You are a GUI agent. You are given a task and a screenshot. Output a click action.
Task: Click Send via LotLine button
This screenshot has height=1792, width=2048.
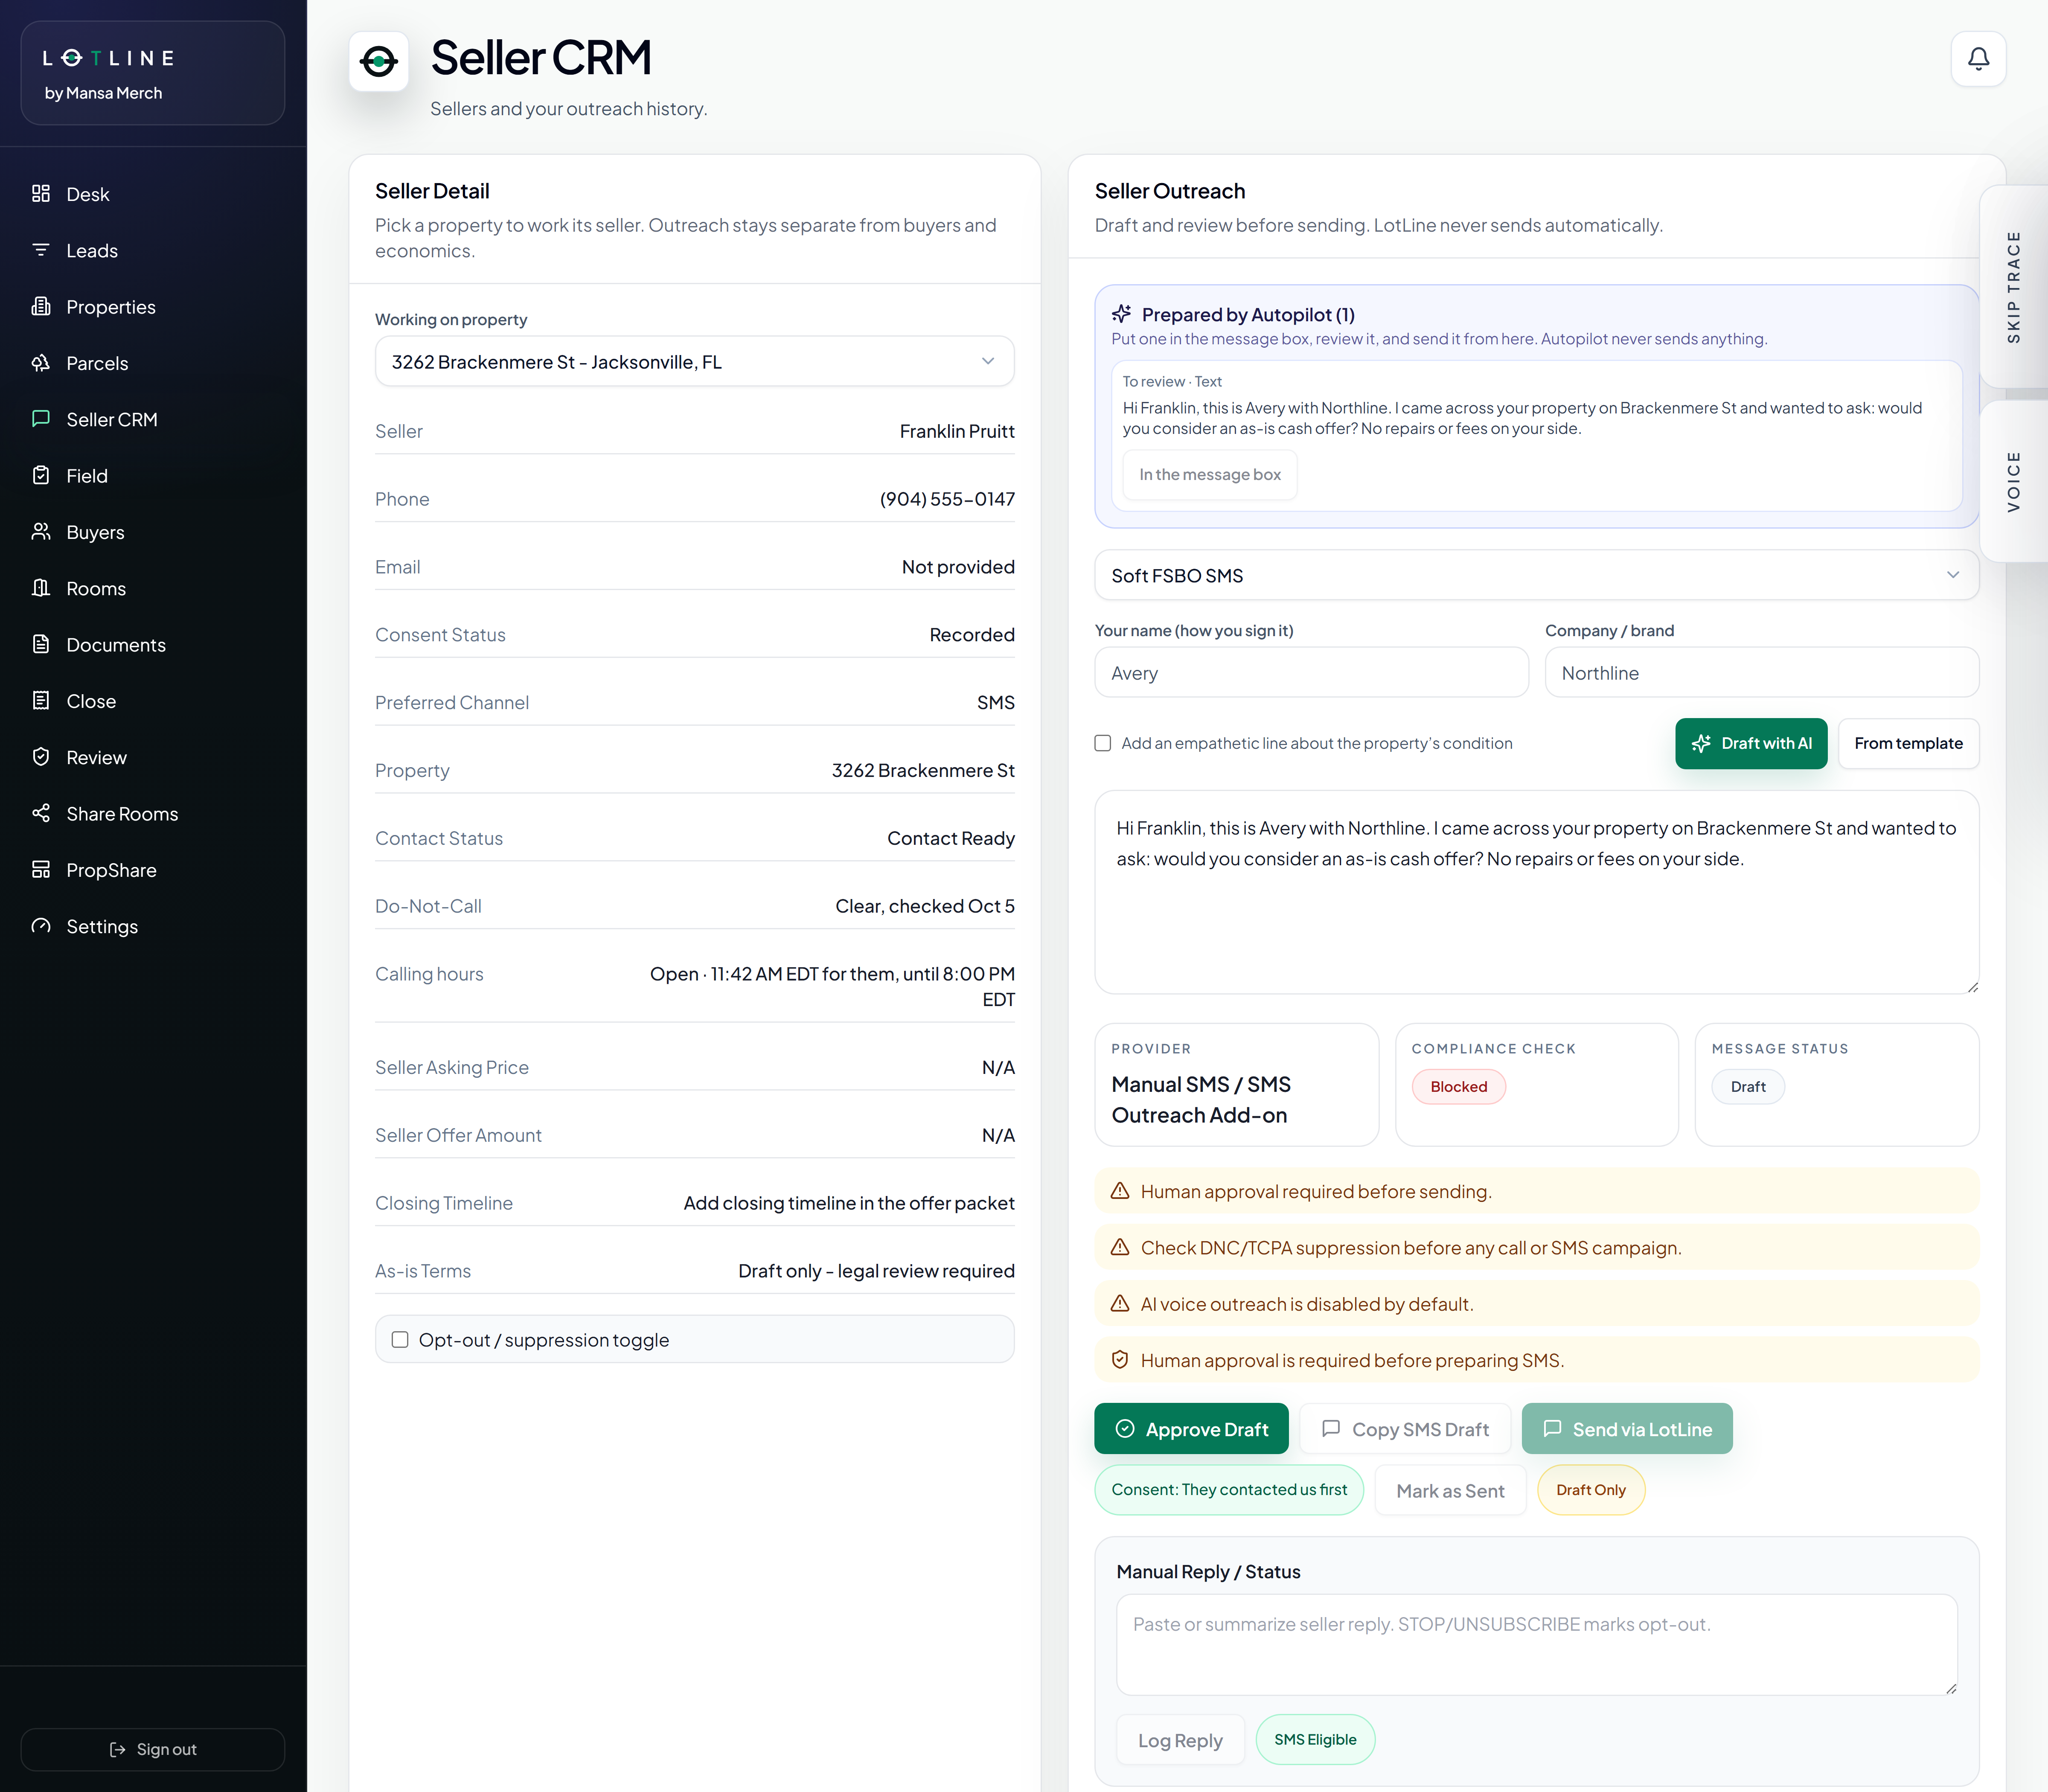click(1627, 1429)
